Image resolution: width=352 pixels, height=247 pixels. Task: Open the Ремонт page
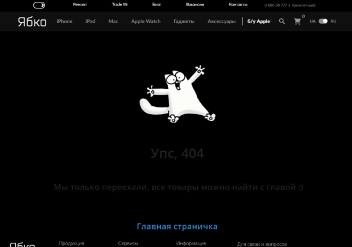point(80,4)
